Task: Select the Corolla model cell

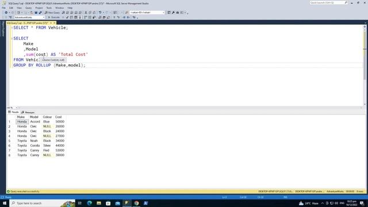Action: tap(35, 145)
